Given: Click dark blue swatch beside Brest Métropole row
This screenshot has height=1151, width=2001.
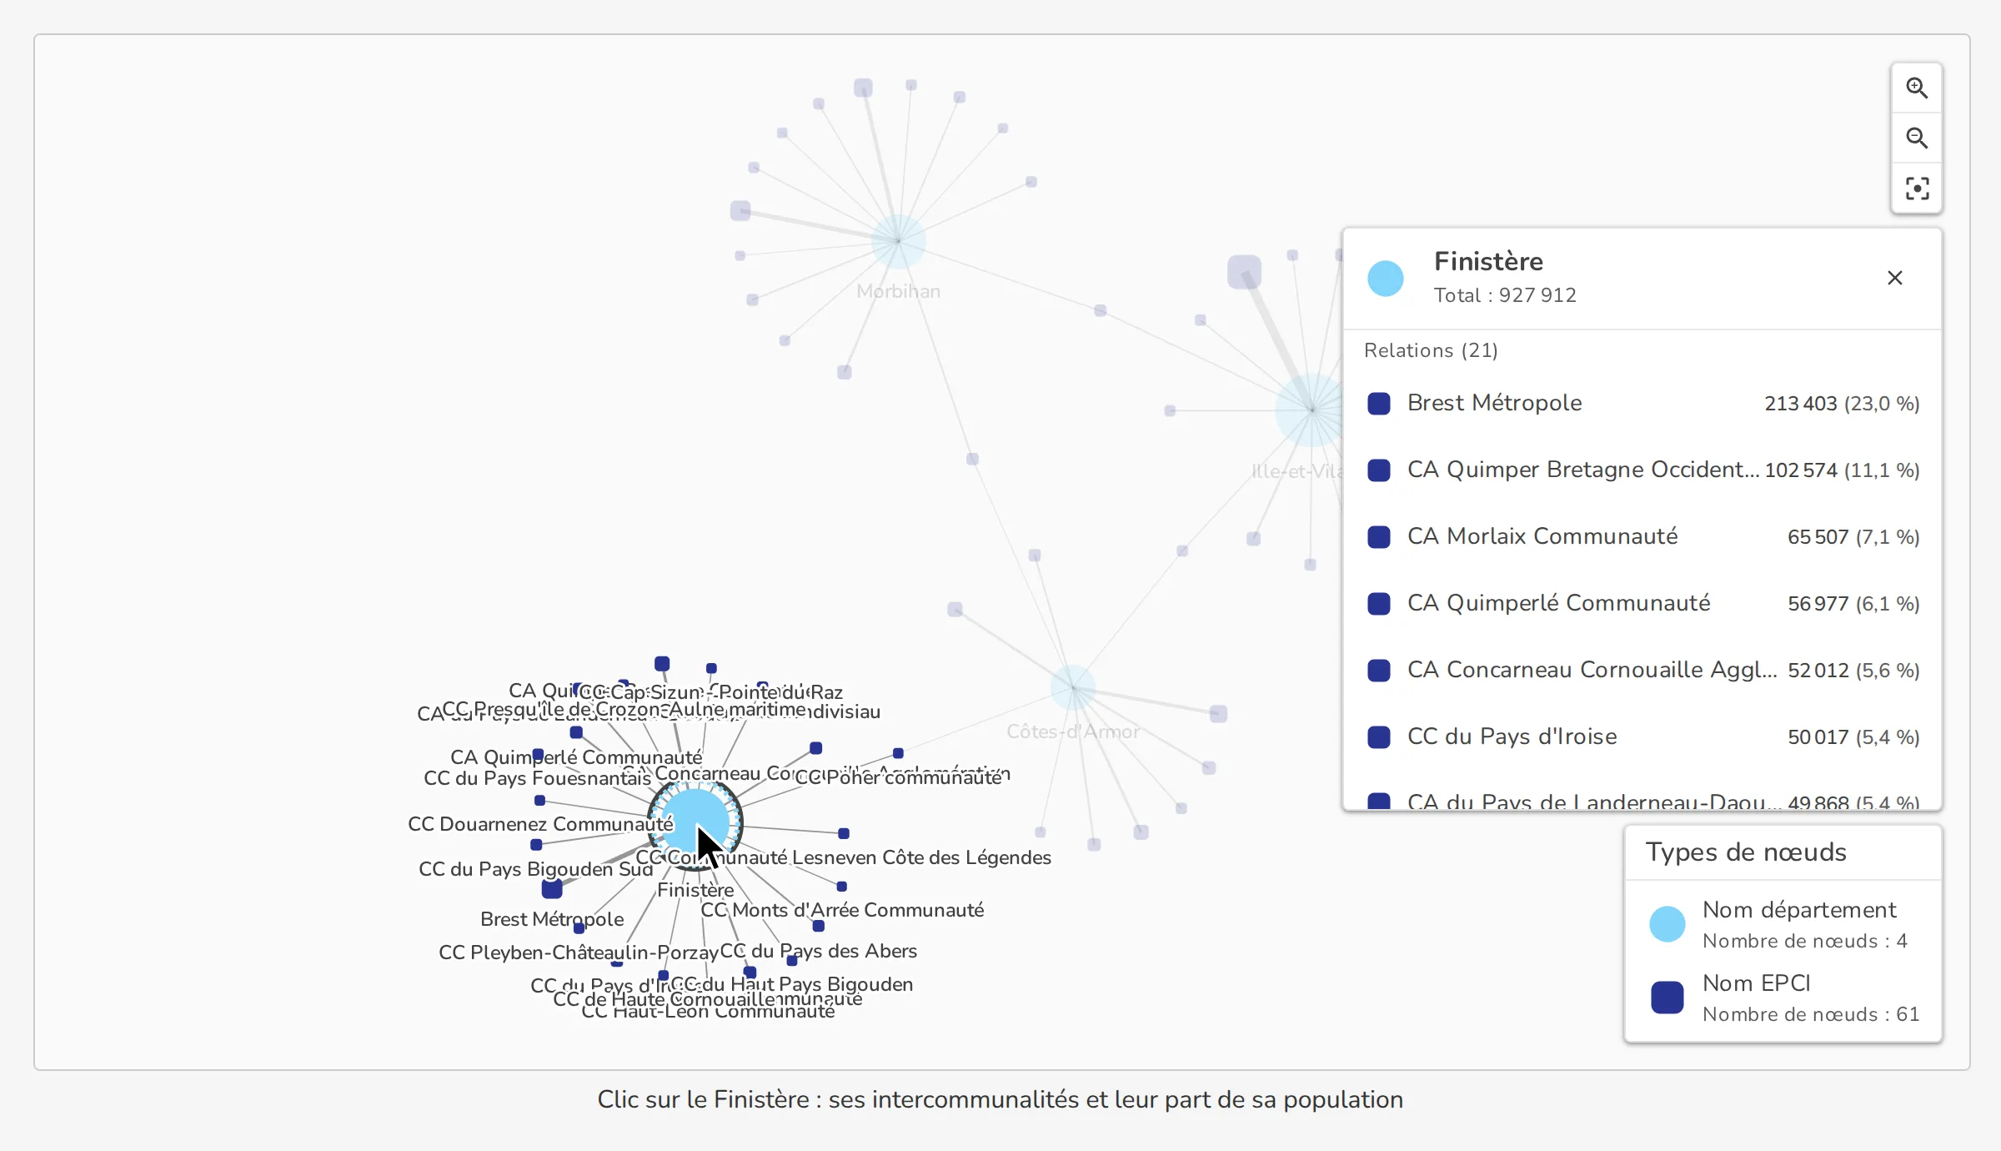Looking at the screenshot, I should coord(1379,404).
